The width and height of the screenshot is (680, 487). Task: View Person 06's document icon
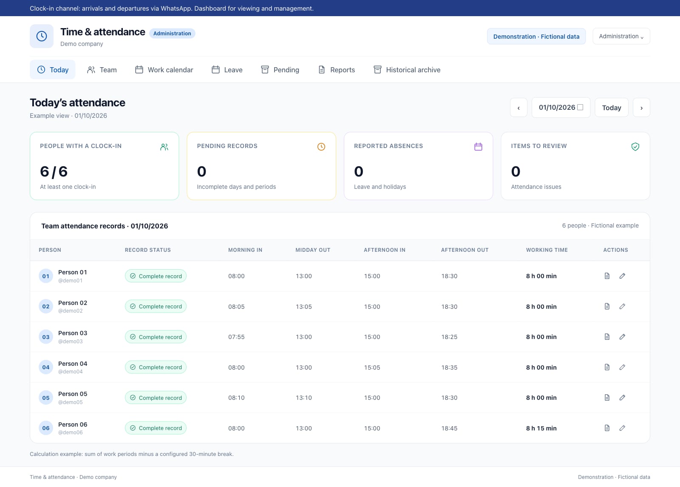click(607, 428)
